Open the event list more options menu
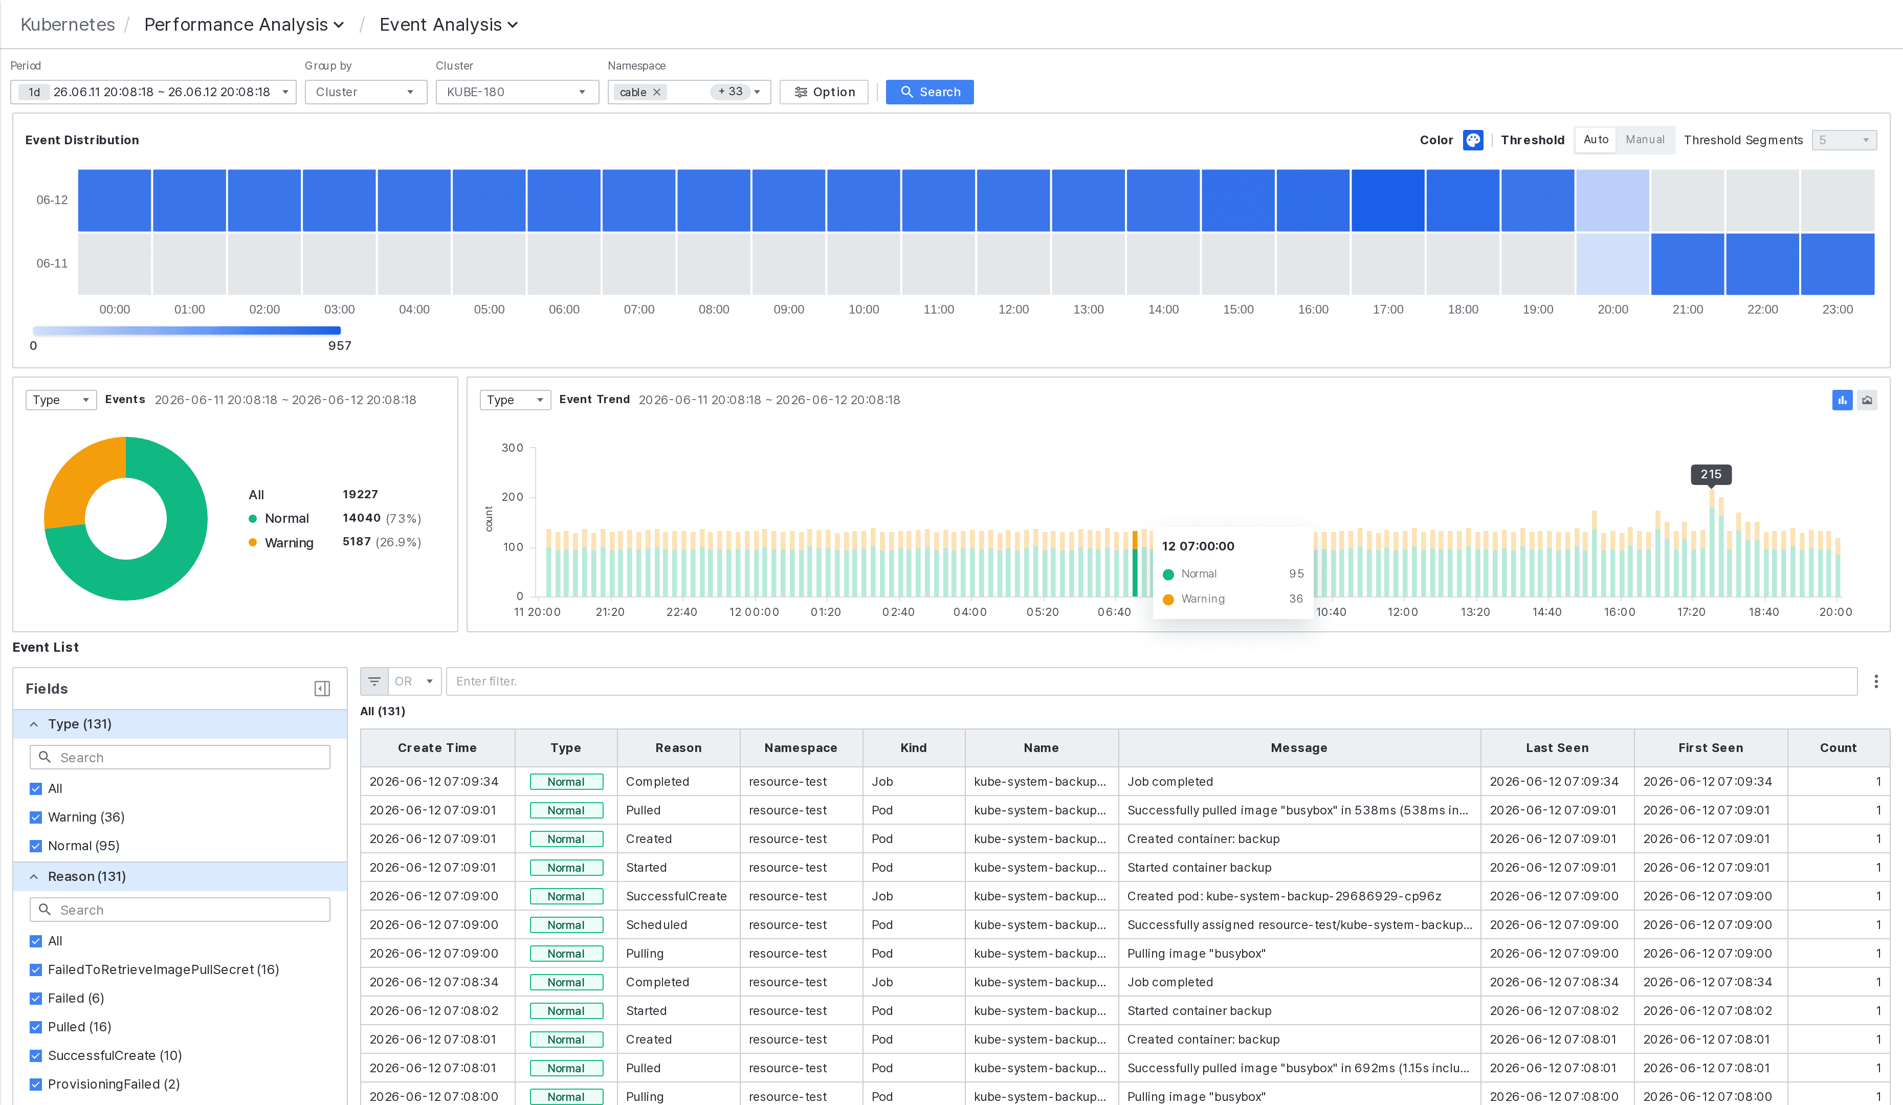1903x1105 pixels. [1876, 681]
